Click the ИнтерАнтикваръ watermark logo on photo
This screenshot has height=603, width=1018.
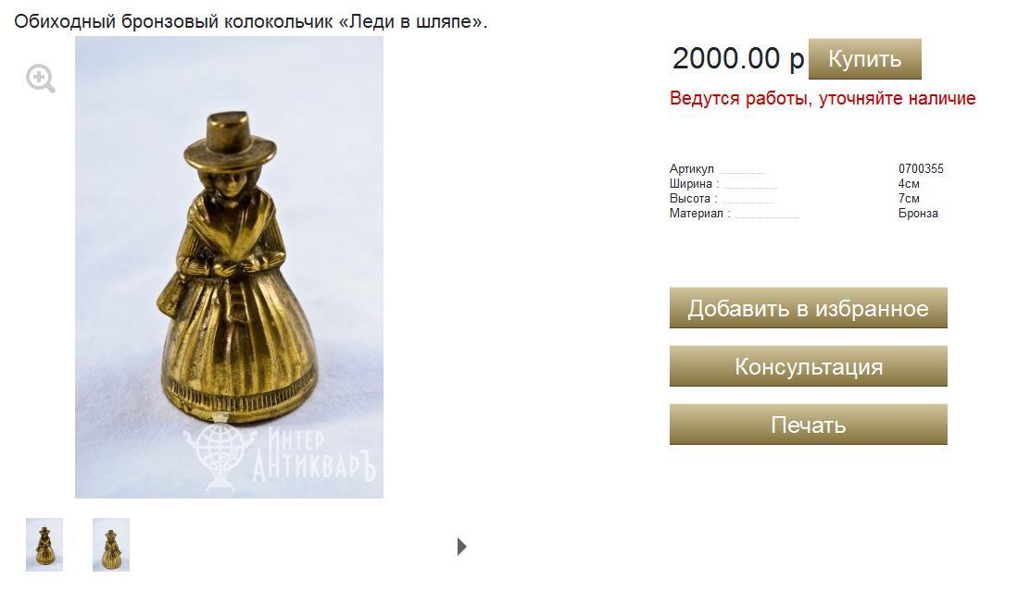(279, 455)
